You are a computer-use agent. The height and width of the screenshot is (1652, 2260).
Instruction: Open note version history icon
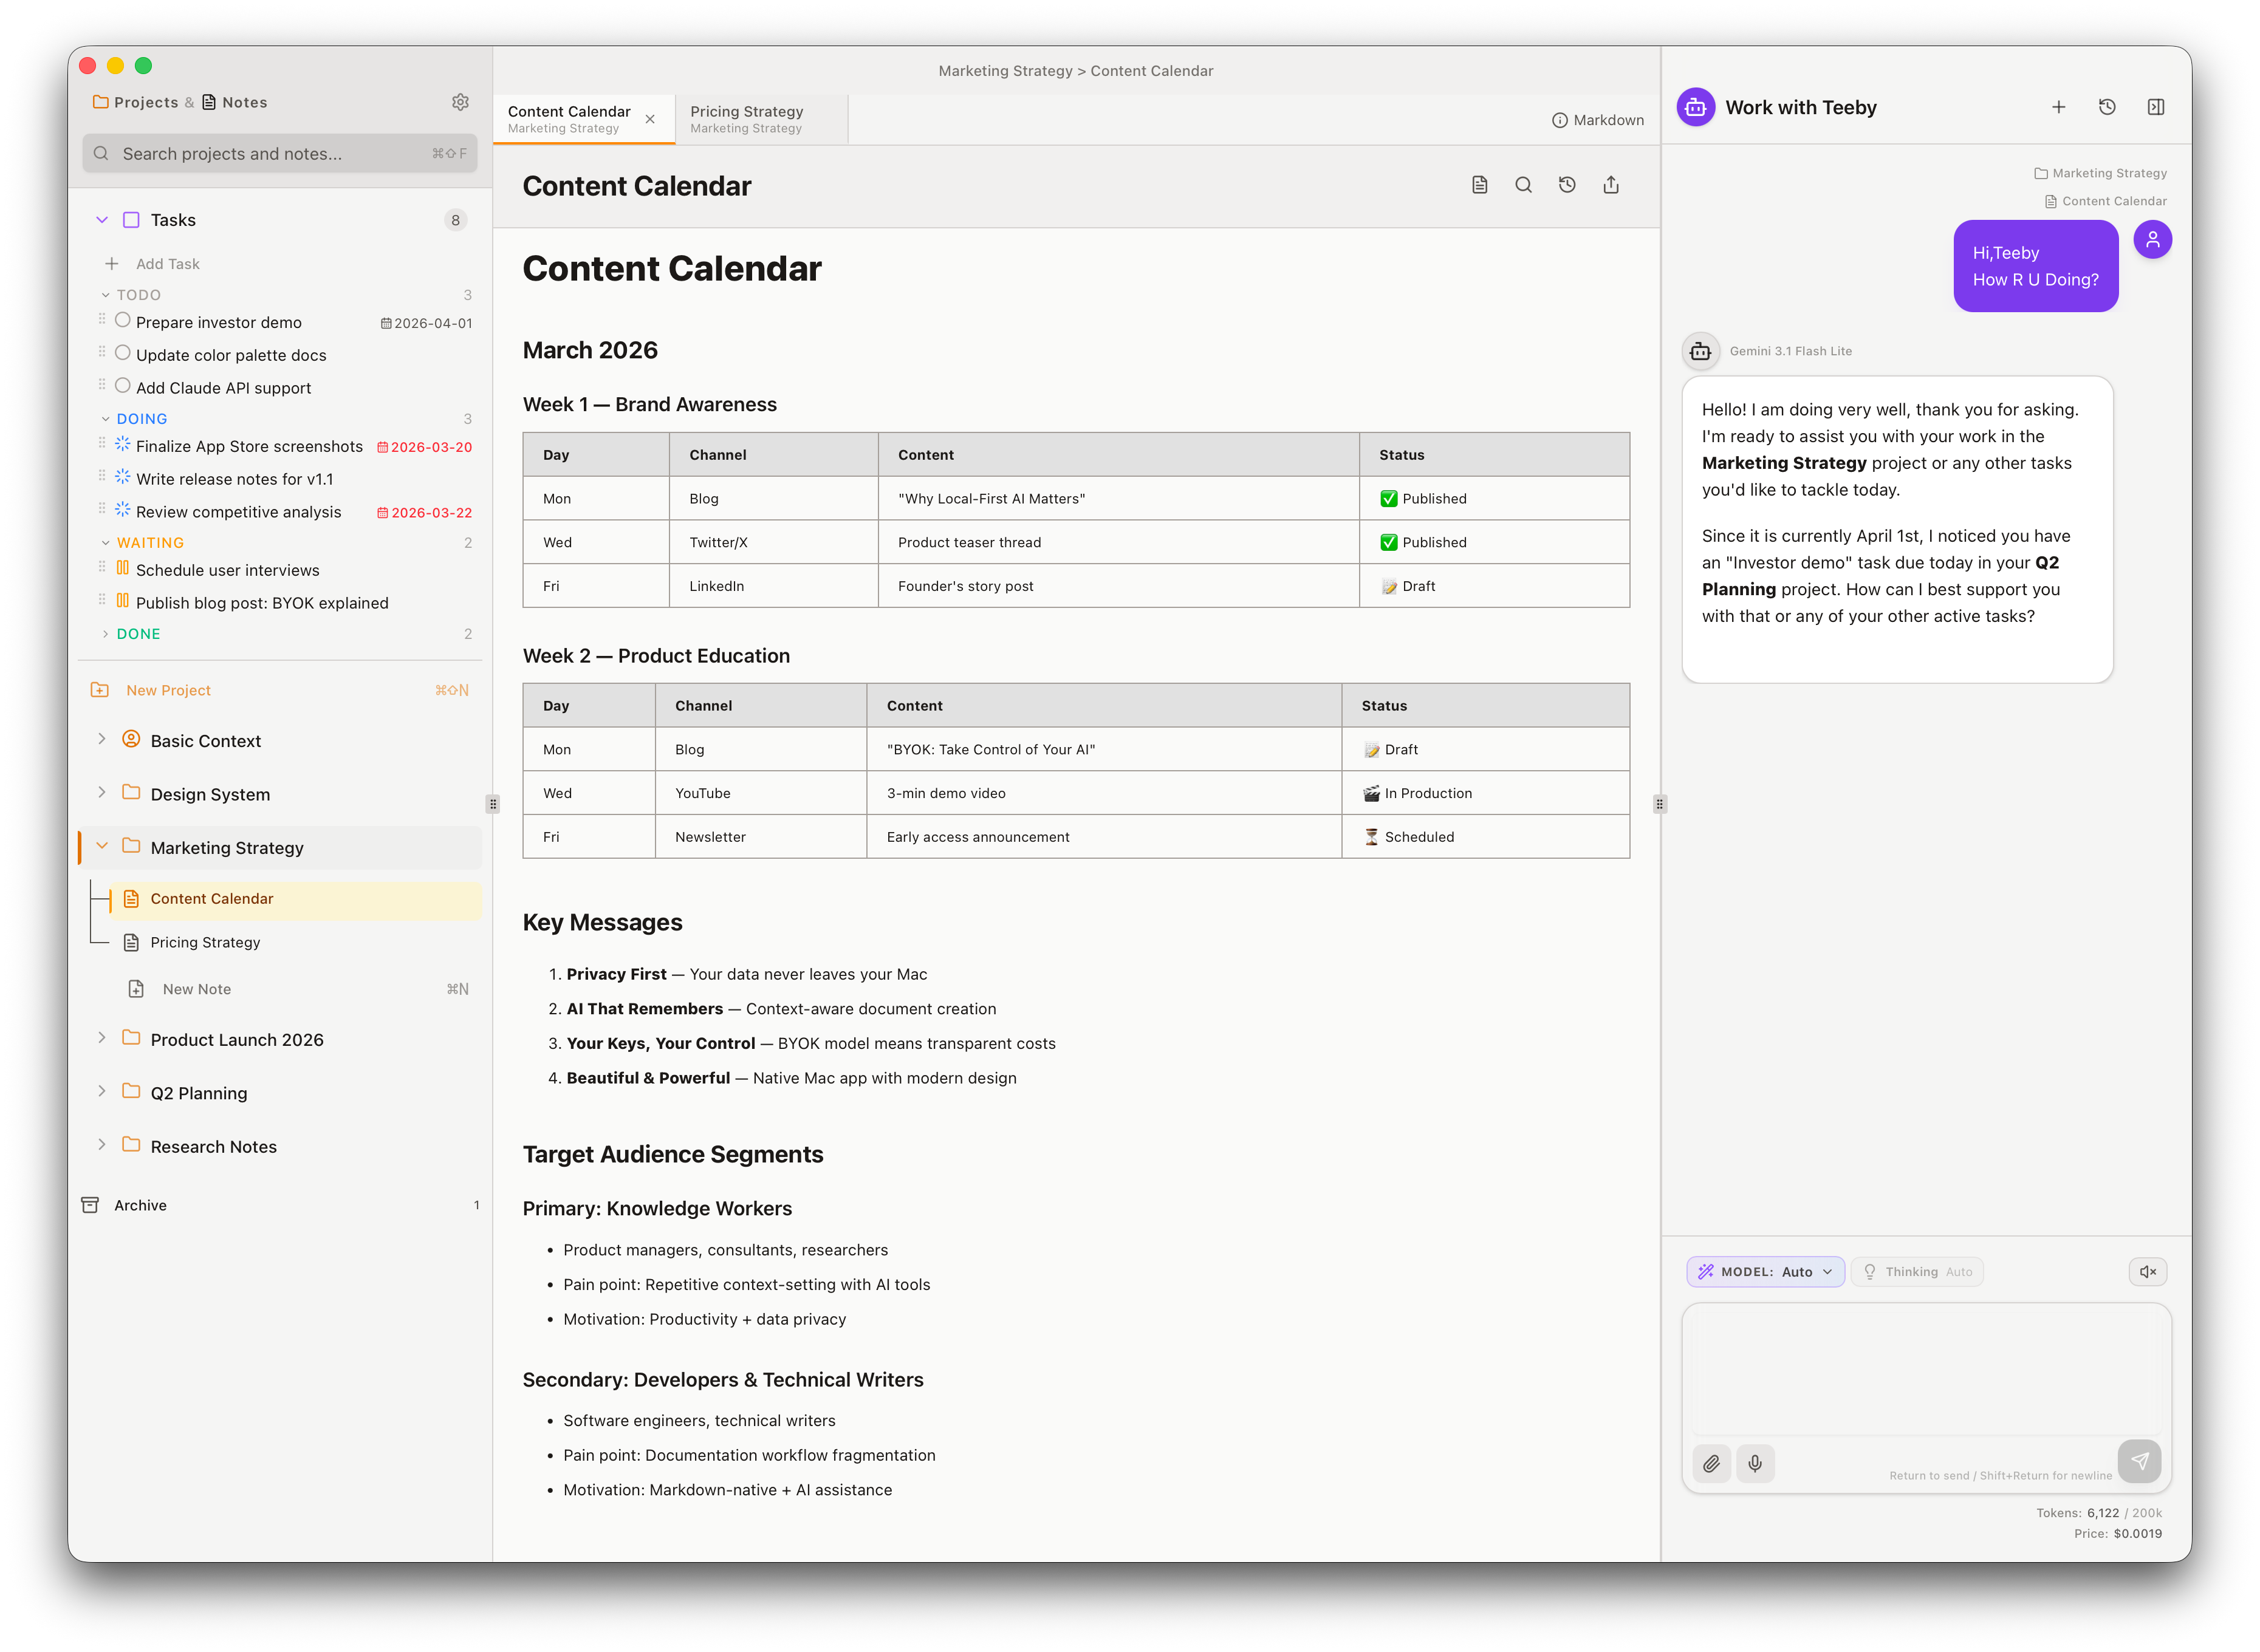pos(1567,185)
